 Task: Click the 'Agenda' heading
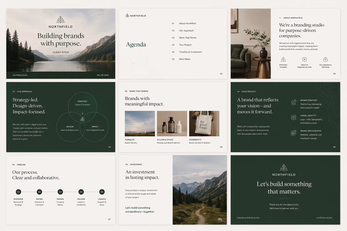tap(136, 45)
